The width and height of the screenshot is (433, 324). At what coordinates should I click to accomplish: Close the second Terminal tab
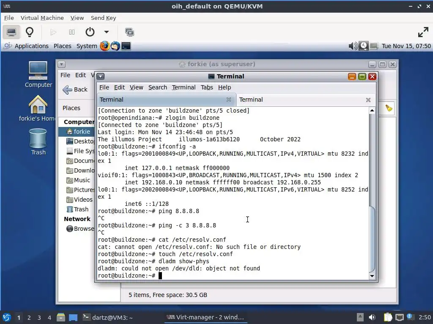click(368, 100)
